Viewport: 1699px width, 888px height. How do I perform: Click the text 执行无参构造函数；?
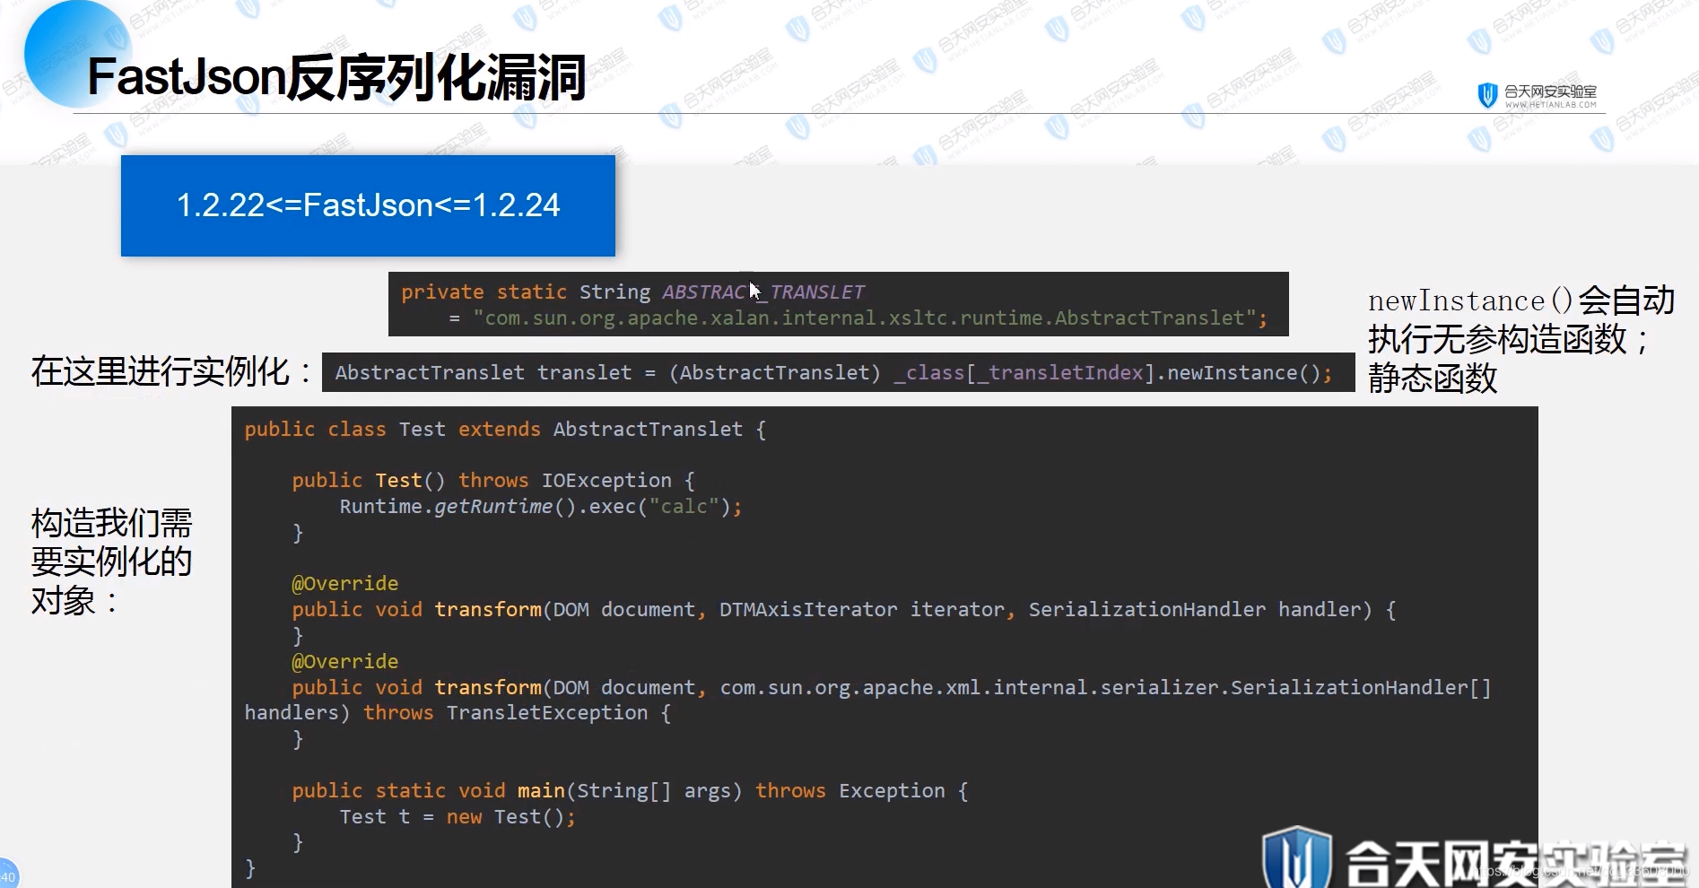point(1508,339)
